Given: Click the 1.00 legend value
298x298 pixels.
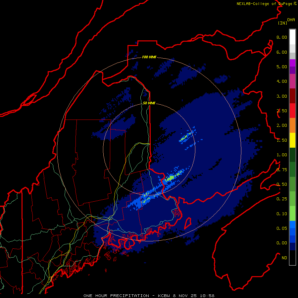Looking at the screenshot, I should [282, 155].
